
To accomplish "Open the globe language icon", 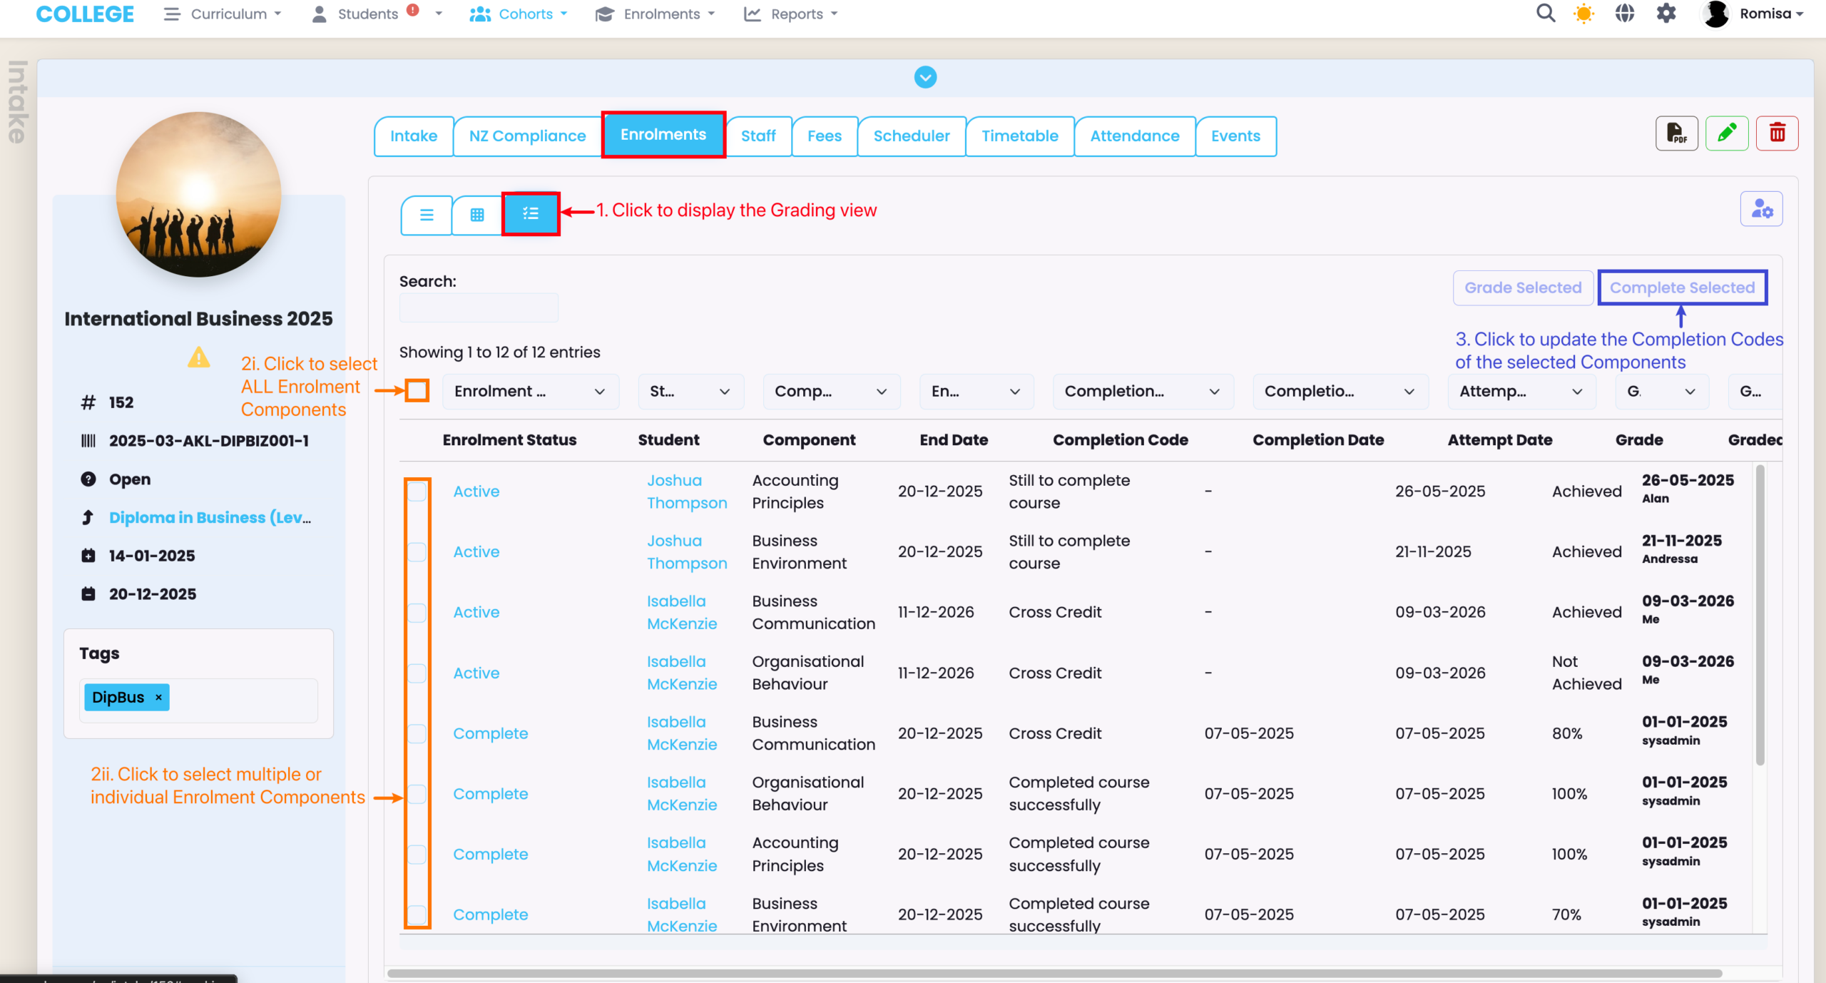I will click(x=1625, y=14).
